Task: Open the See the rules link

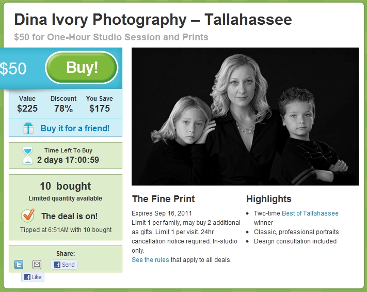Action: pyautogui.click(x=150, y=260)
